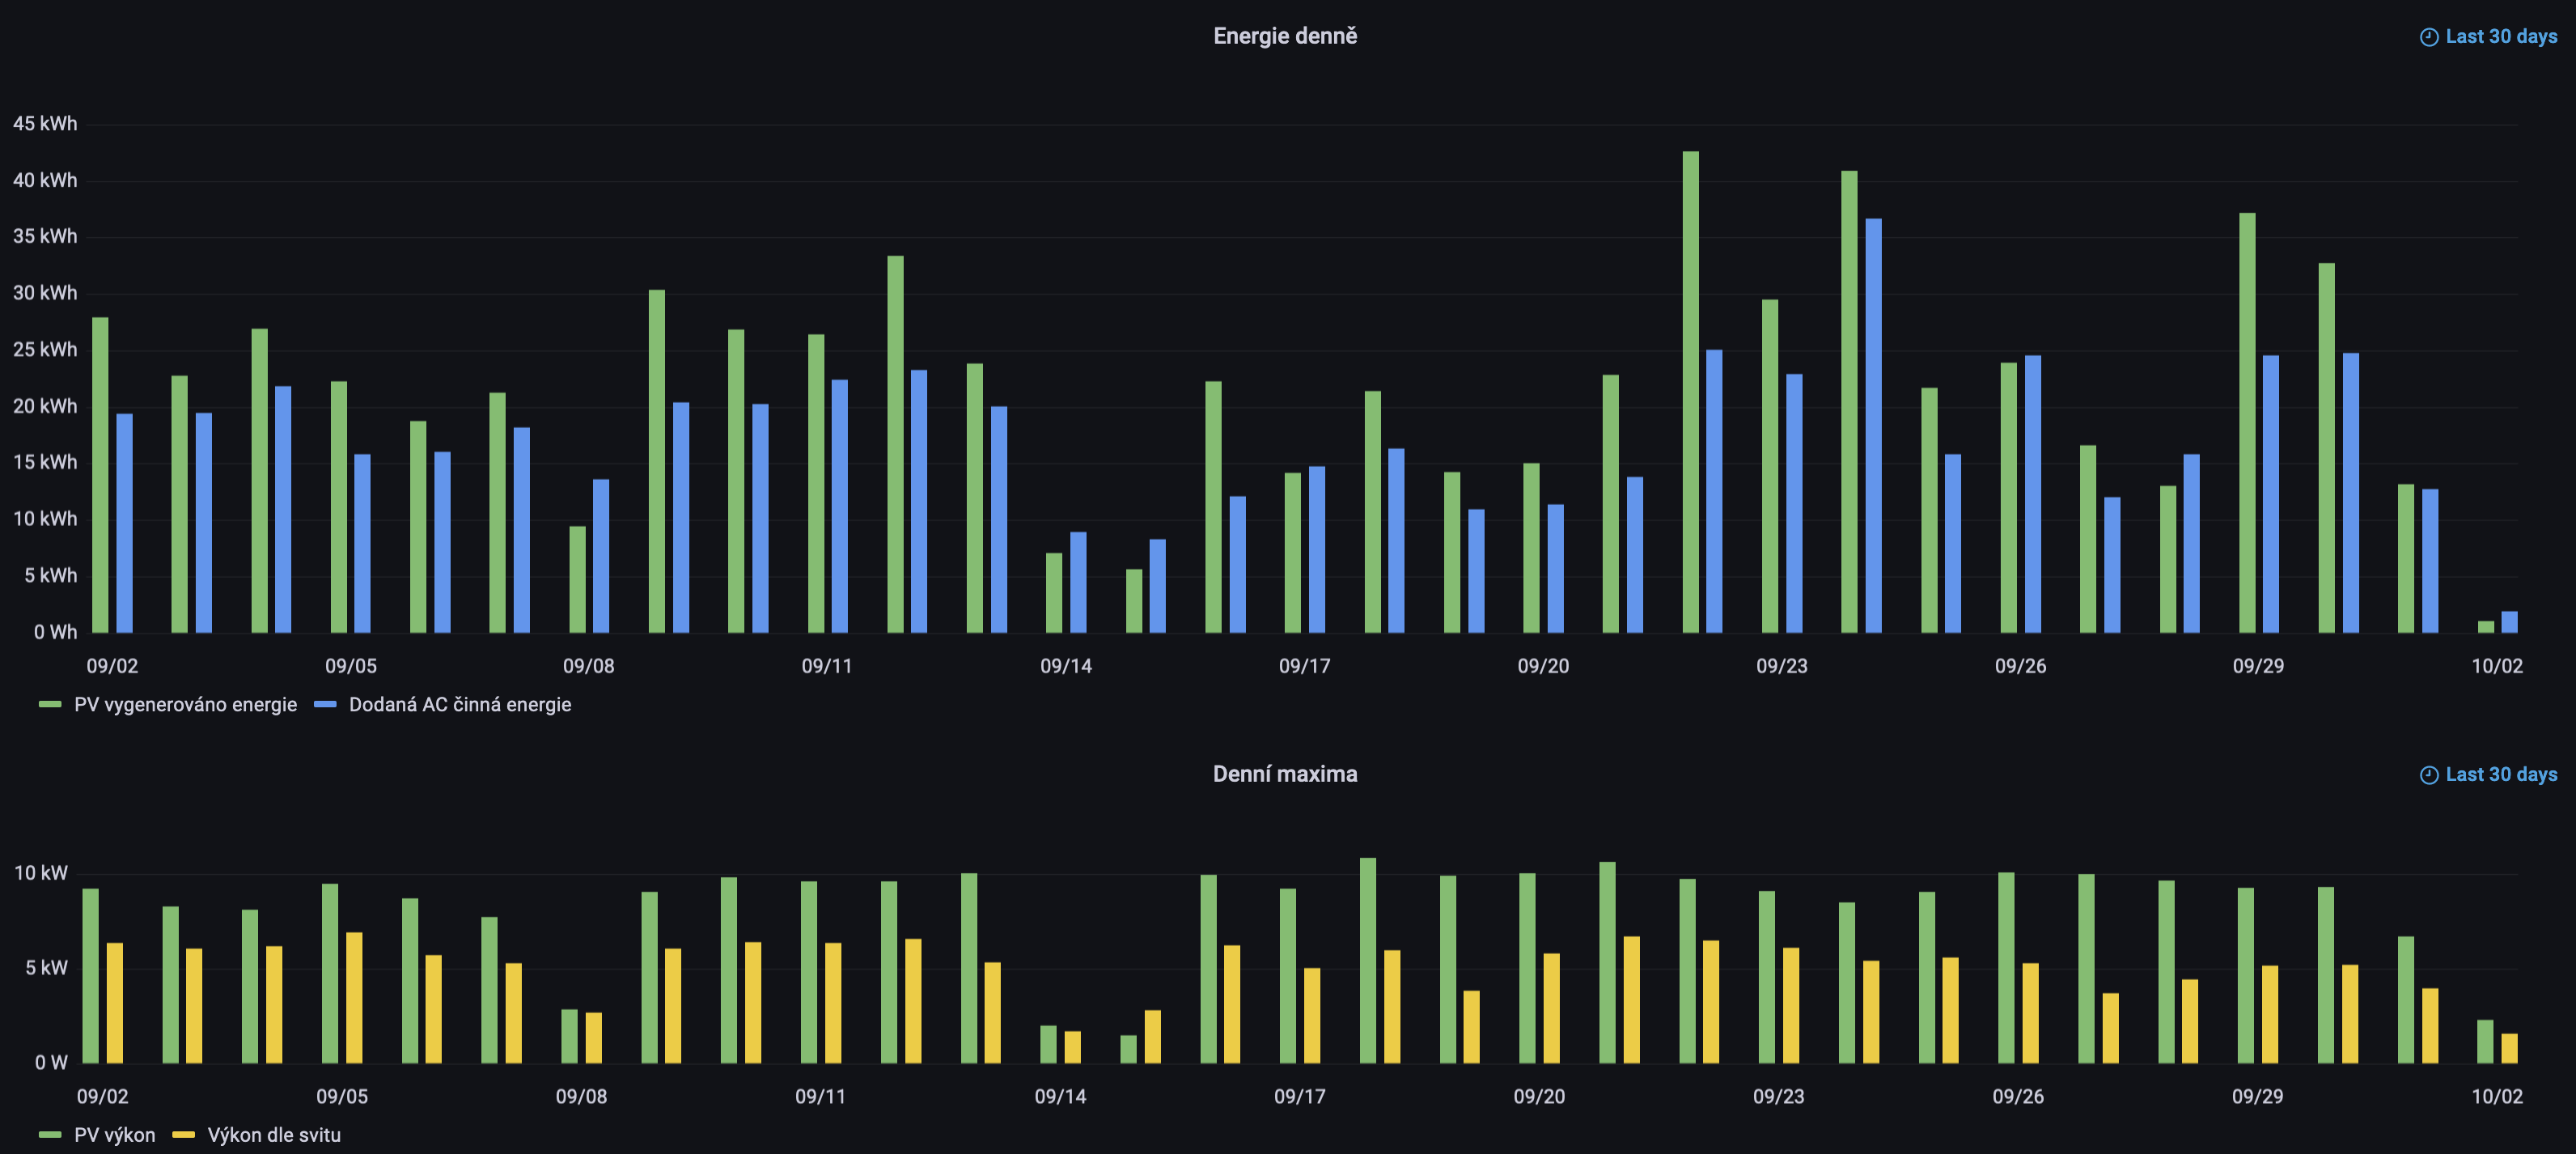Toggle PV výkon series in legend

click(x=114, y=1135)
